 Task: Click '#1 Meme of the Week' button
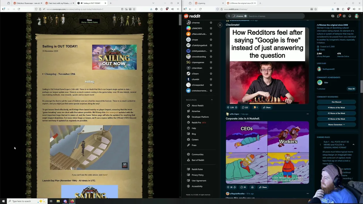(336, 108)
